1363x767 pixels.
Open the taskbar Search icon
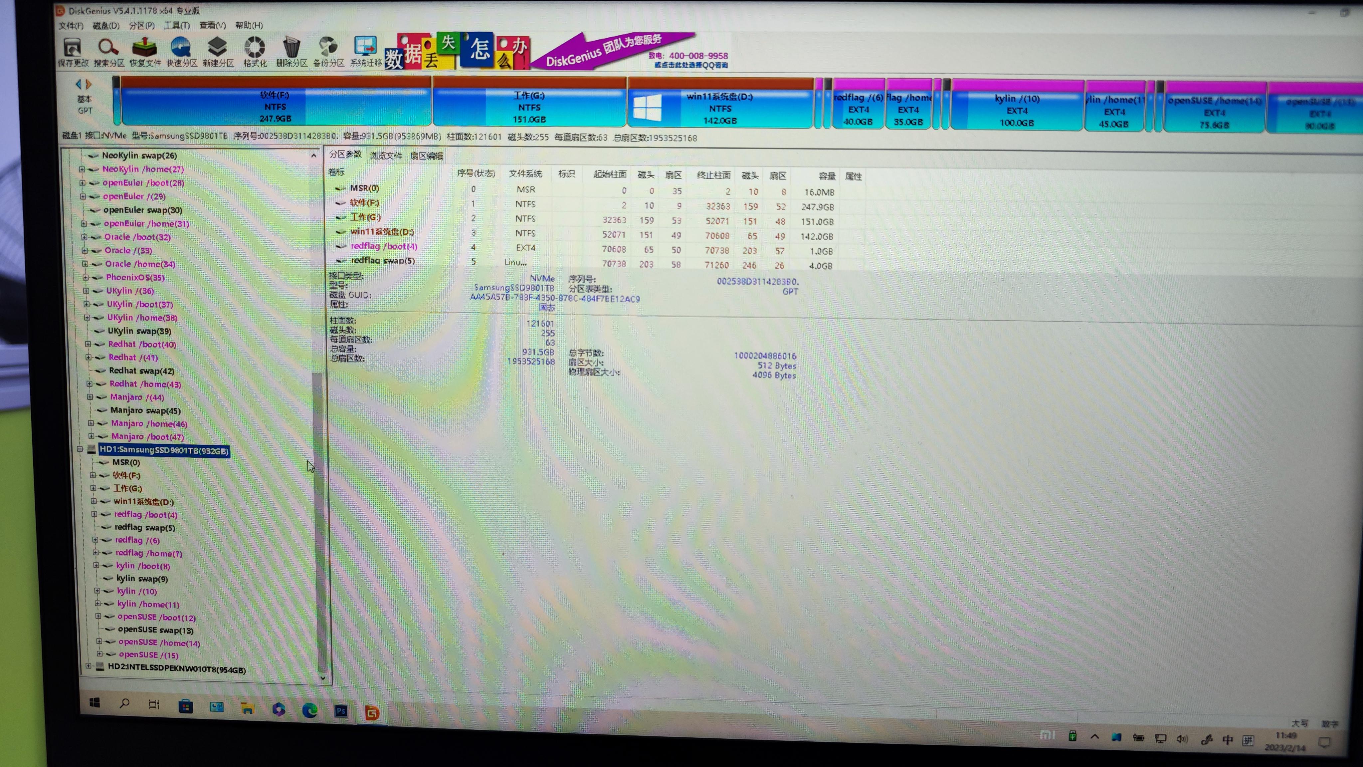[x=124, y=703]
